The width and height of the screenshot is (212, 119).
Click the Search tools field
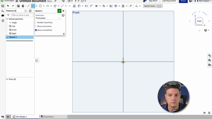[x=153, y=6]
